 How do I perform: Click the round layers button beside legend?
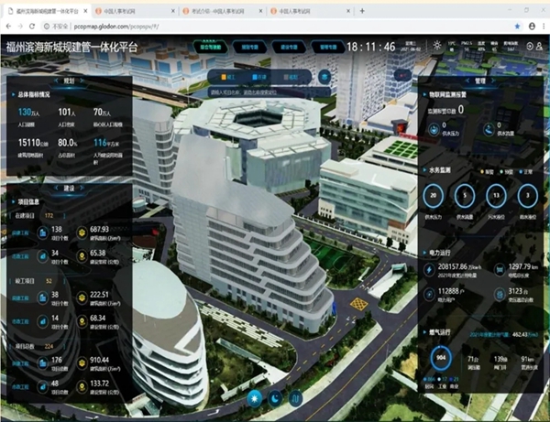(x=324, y=77)
